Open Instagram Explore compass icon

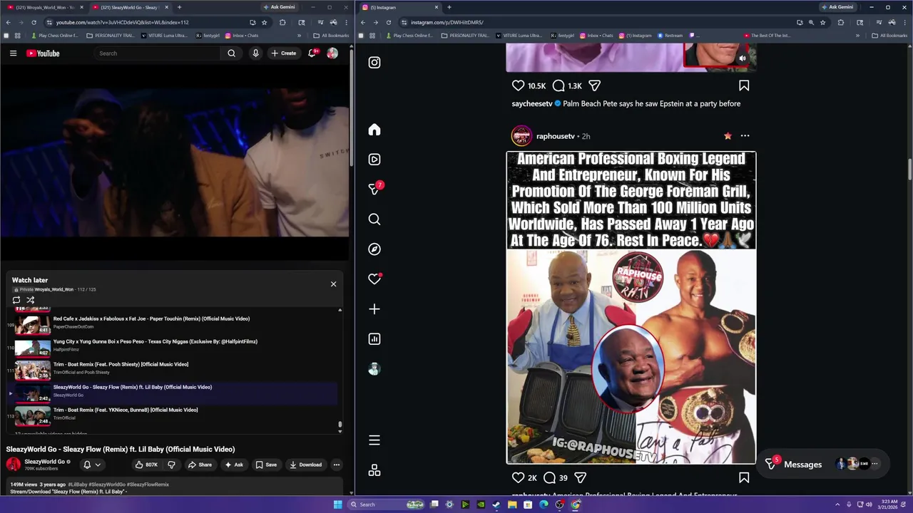click(x=374, y=249)
